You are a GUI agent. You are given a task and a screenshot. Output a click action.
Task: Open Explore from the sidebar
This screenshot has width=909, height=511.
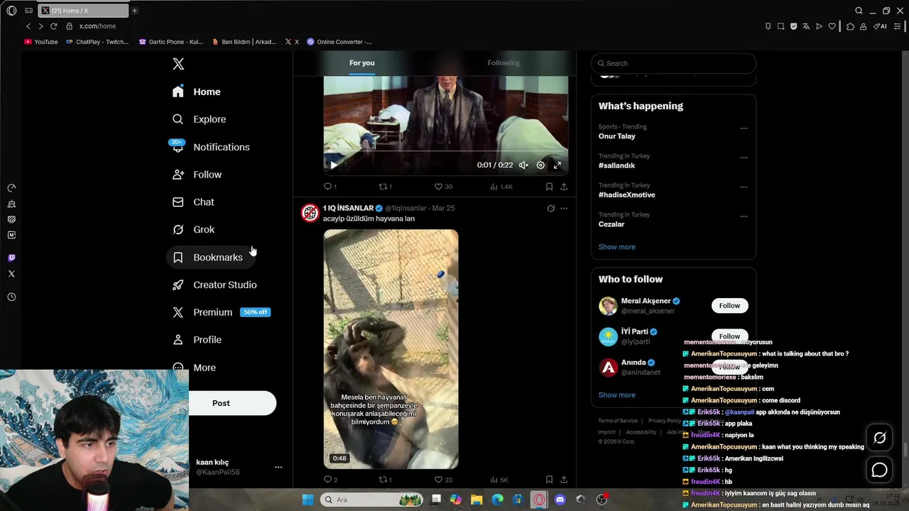point(200,119)
